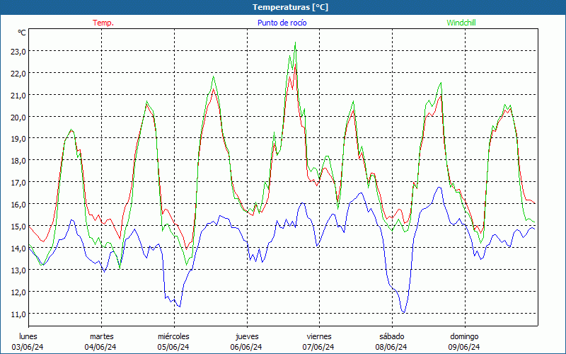Click the 04/06/24 date label

click(x=100, y=347)
